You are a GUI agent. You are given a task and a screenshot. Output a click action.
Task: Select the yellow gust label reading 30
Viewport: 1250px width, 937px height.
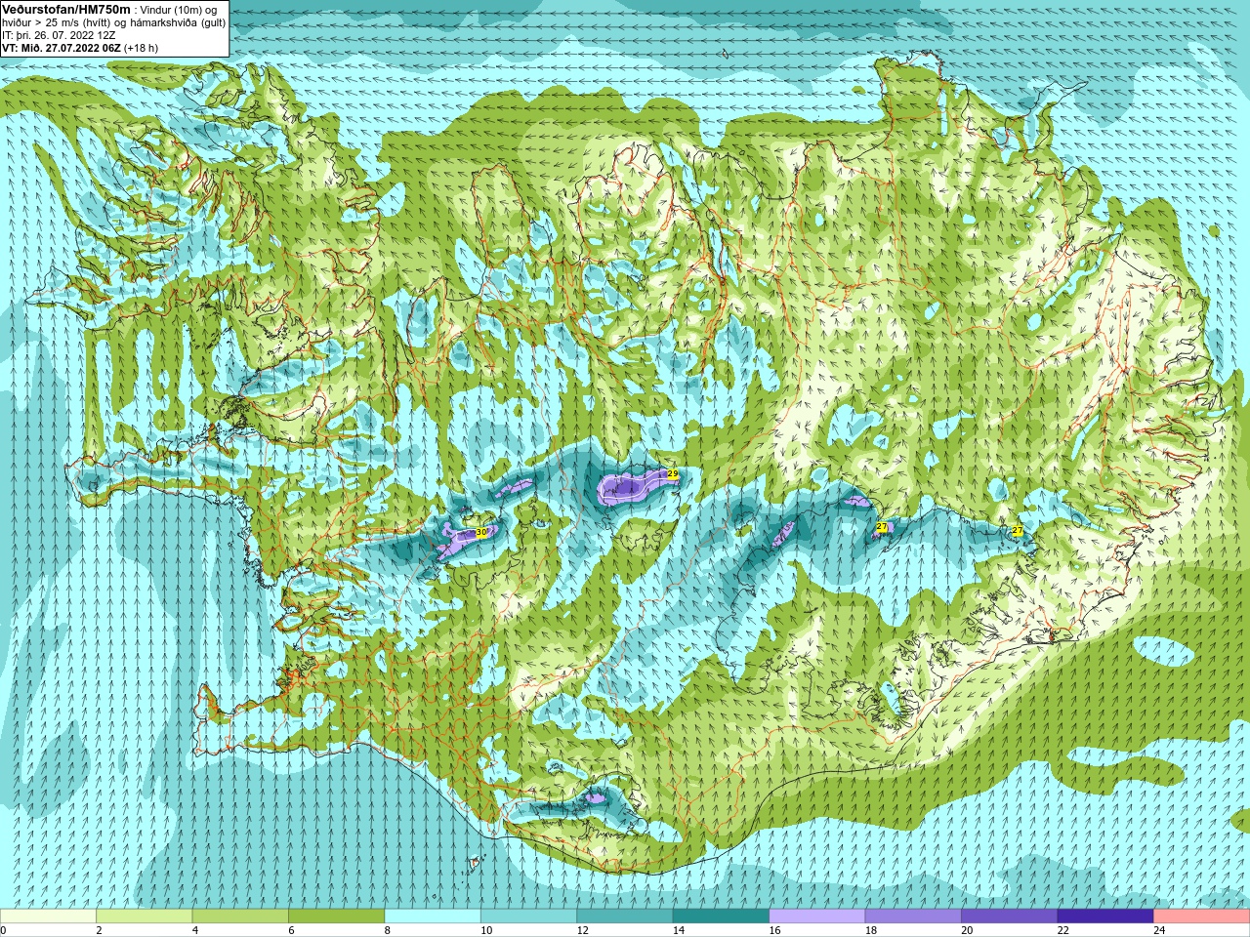click(x=480, y=533)
